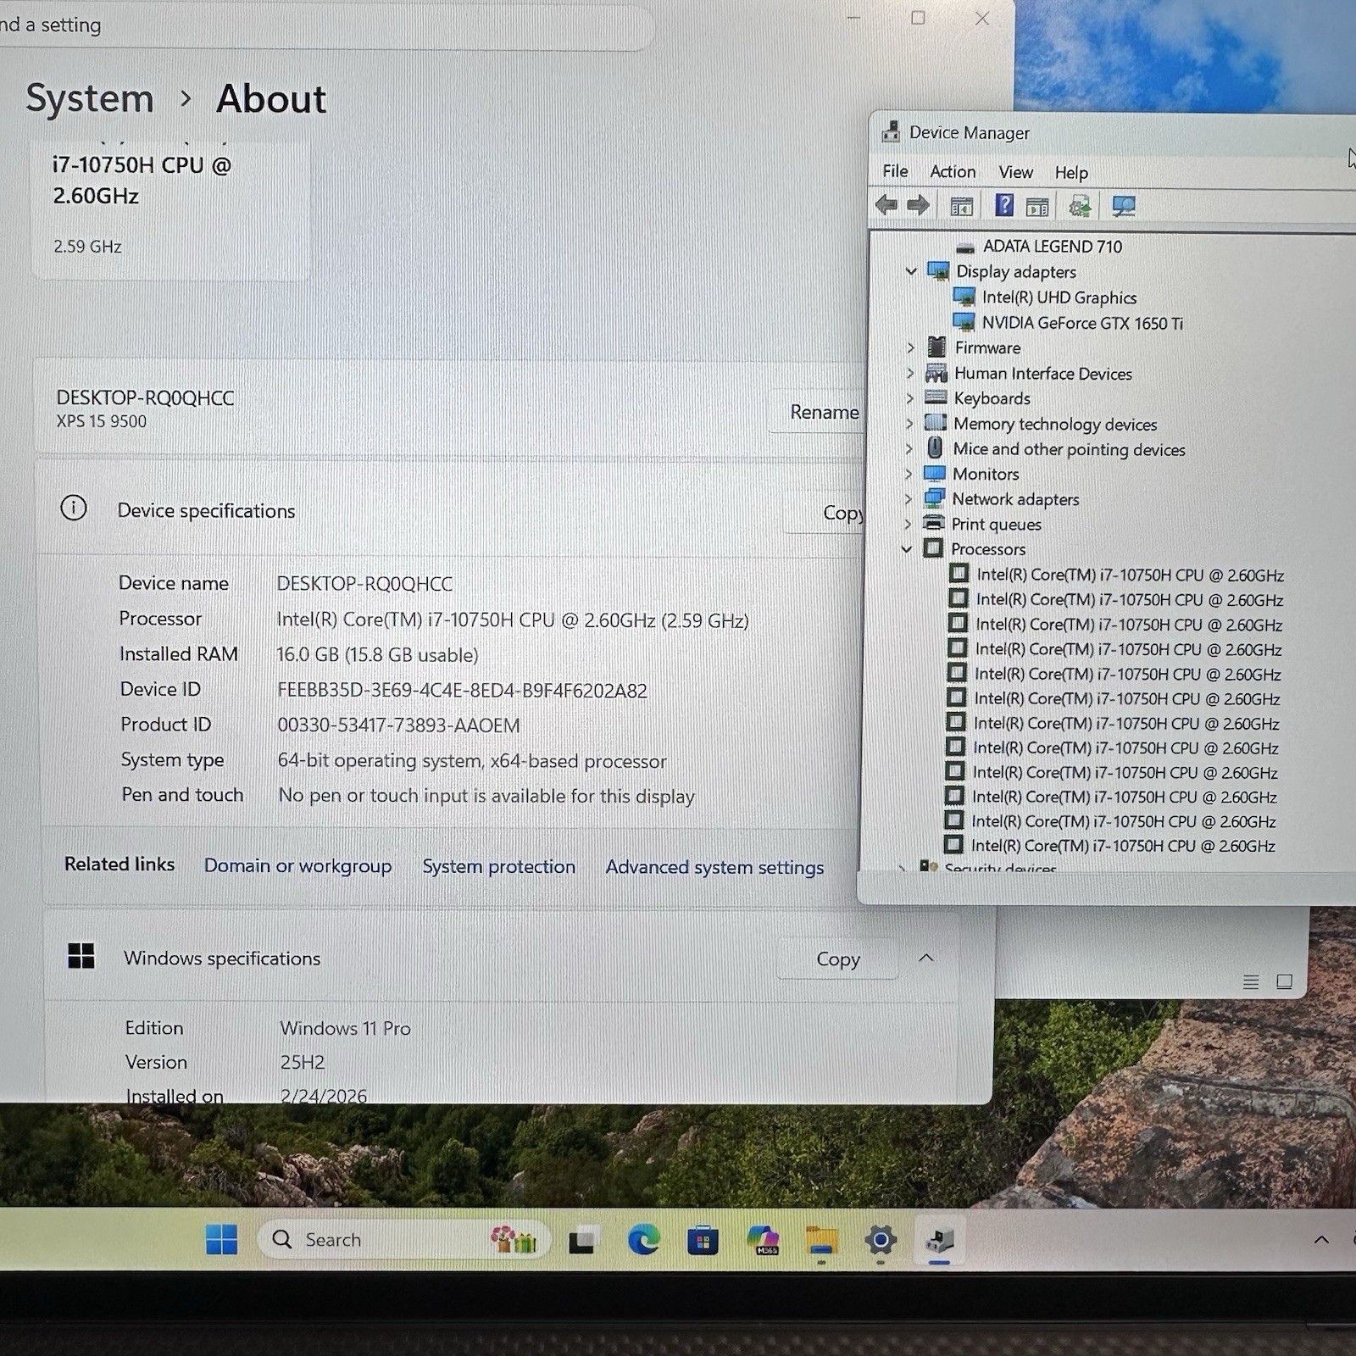
Task: Show hidden system tray icons chevron
Action: pyautogui.click(x=1321, y=1240)
